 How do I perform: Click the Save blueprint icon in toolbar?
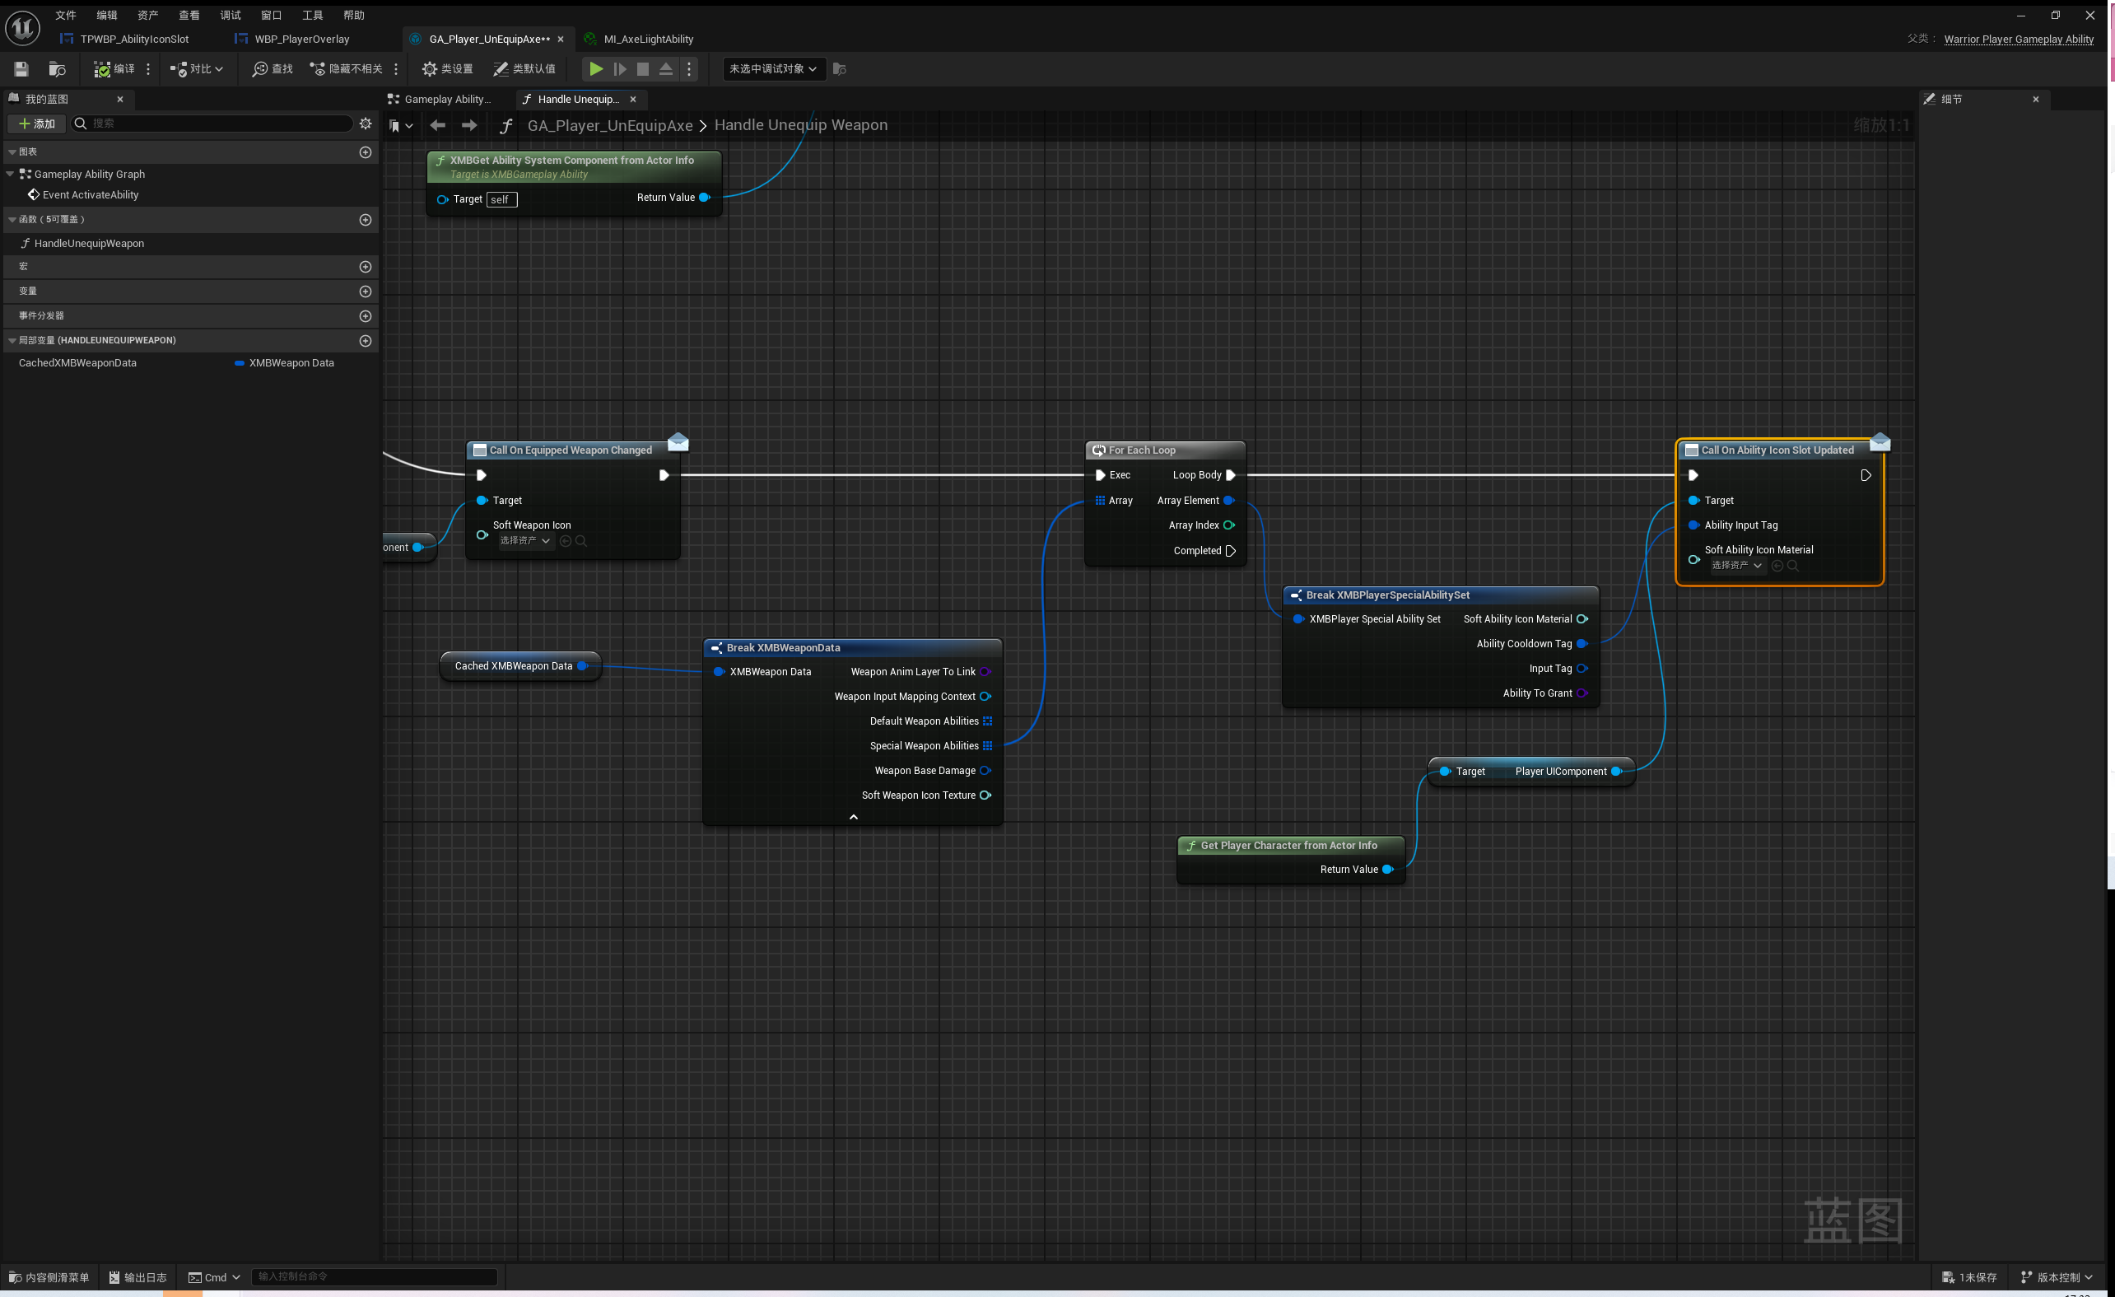[x=21, y=68]
